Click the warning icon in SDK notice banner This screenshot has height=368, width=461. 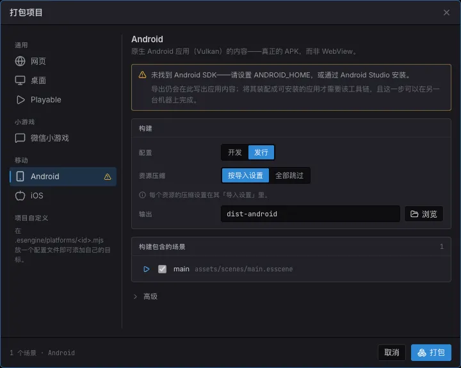pos(142,75)
